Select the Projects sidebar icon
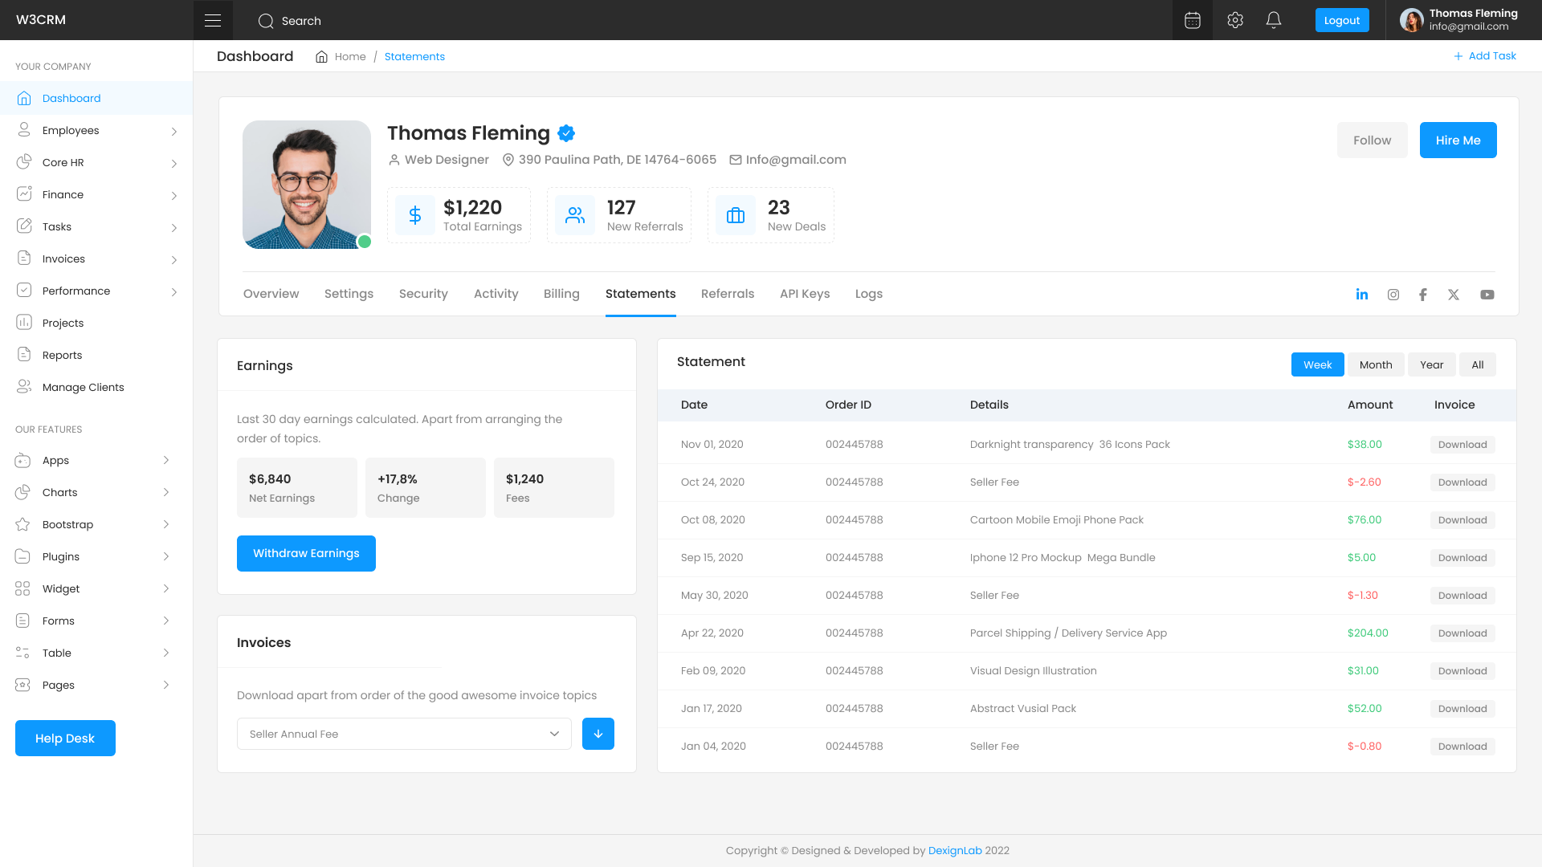Screen dimensions: 1542x867 pos(24,323)
